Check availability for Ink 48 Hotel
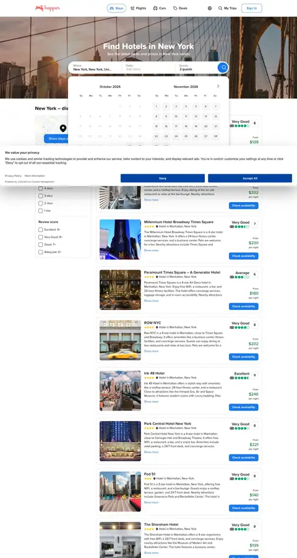Screen dimensions: 297x558 (x=244, y=407)
